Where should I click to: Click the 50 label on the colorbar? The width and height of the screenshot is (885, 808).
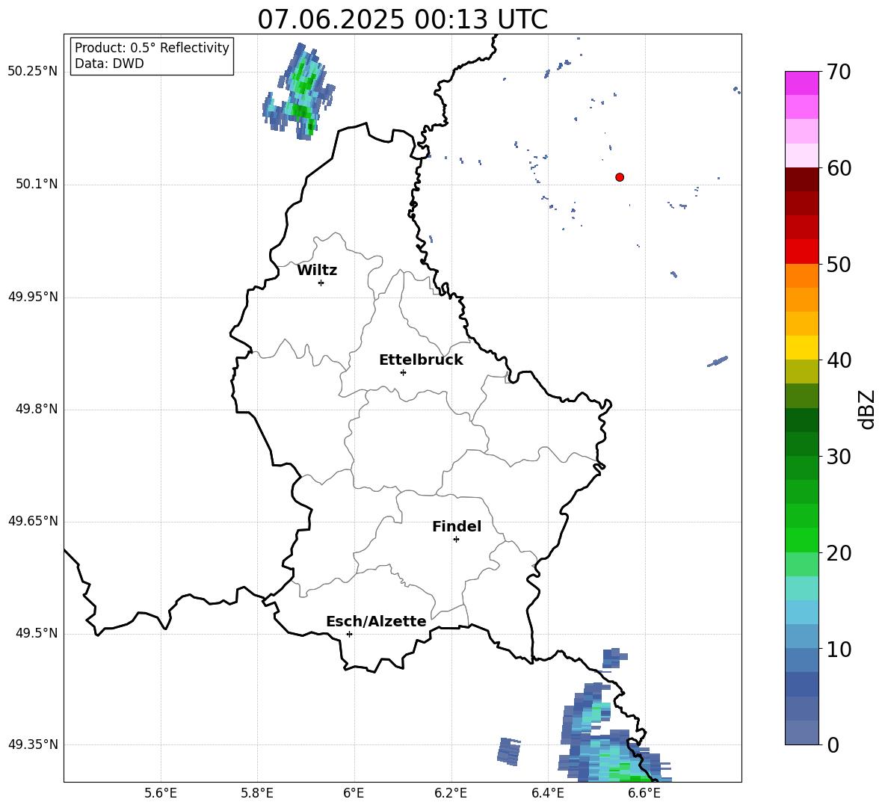click(839, 264)
